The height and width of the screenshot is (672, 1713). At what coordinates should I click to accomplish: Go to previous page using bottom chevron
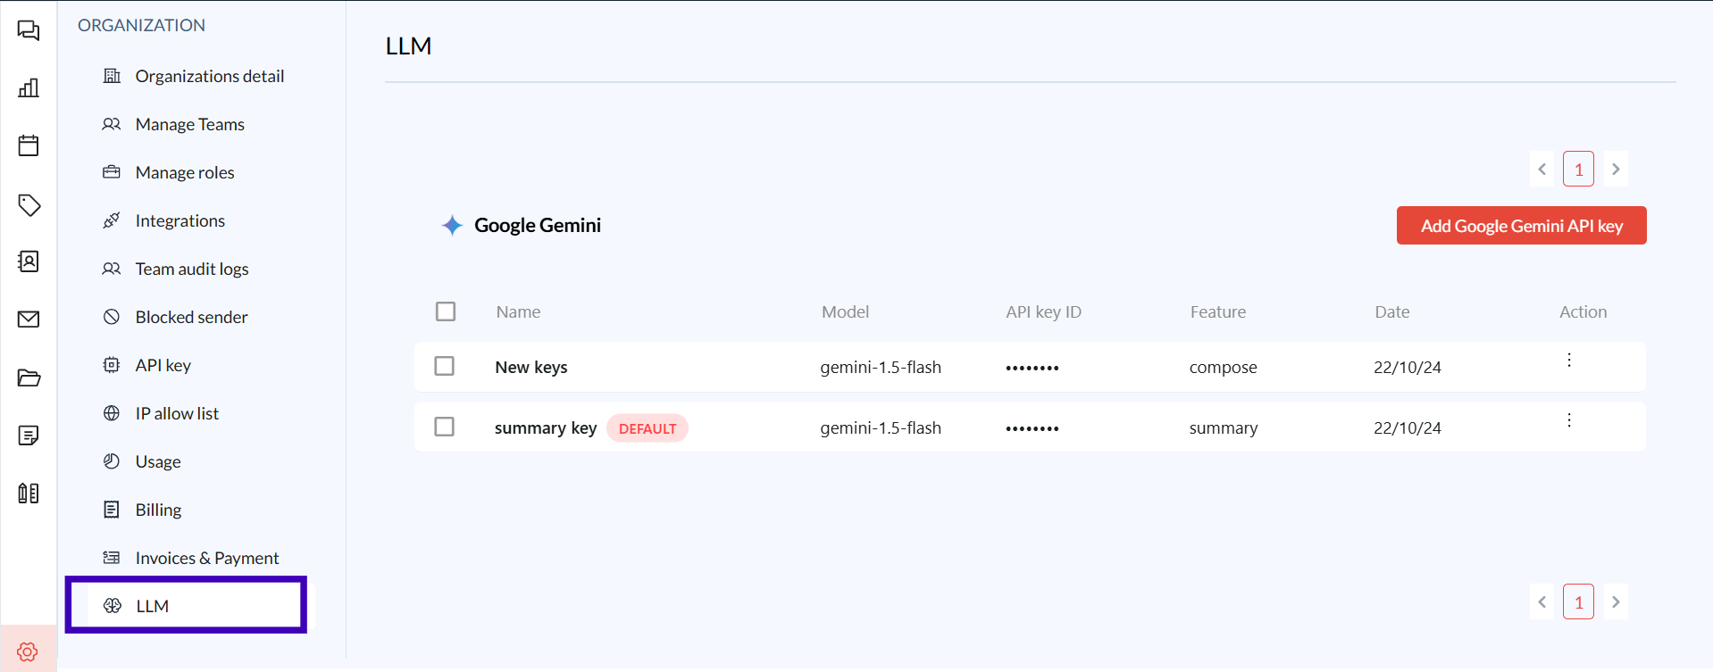tap(1542, 602)
